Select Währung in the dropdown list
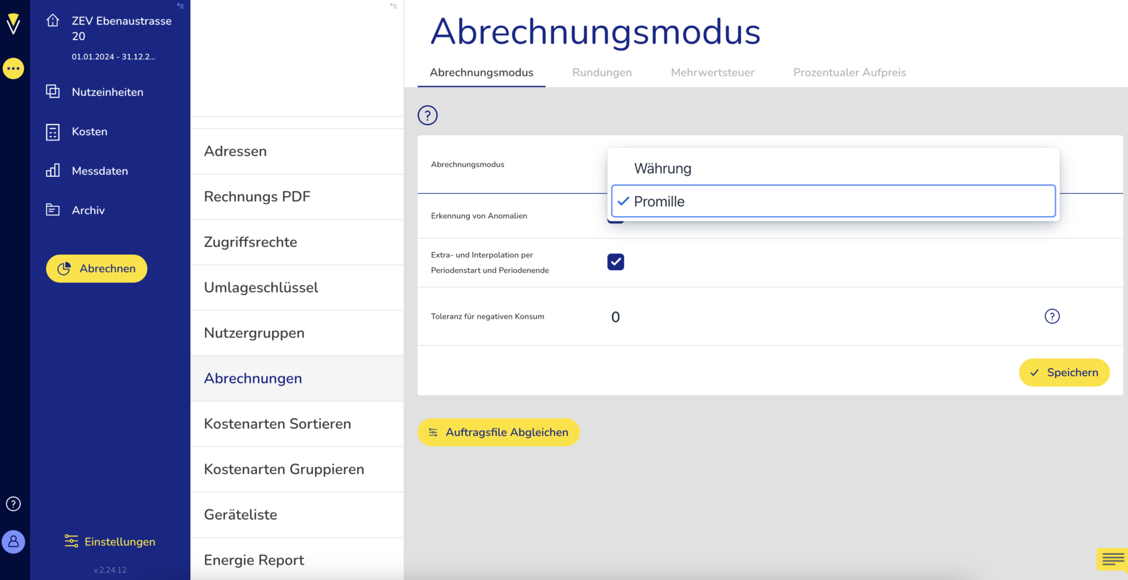 663,169
